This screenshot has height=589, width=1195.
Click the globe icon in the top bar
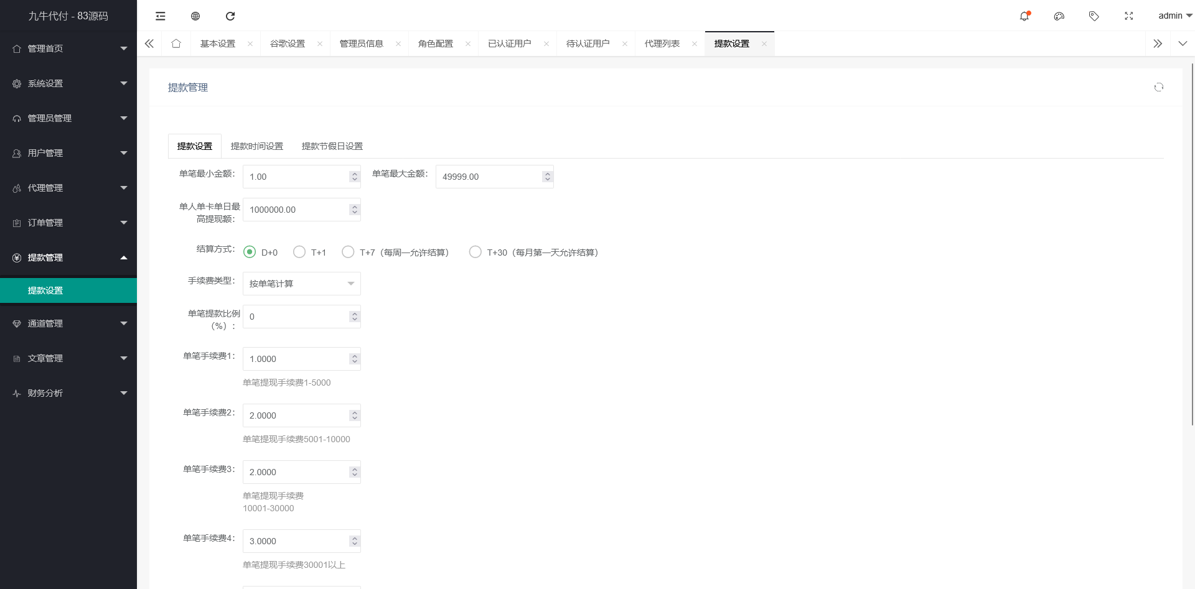[x=195, y=16]
